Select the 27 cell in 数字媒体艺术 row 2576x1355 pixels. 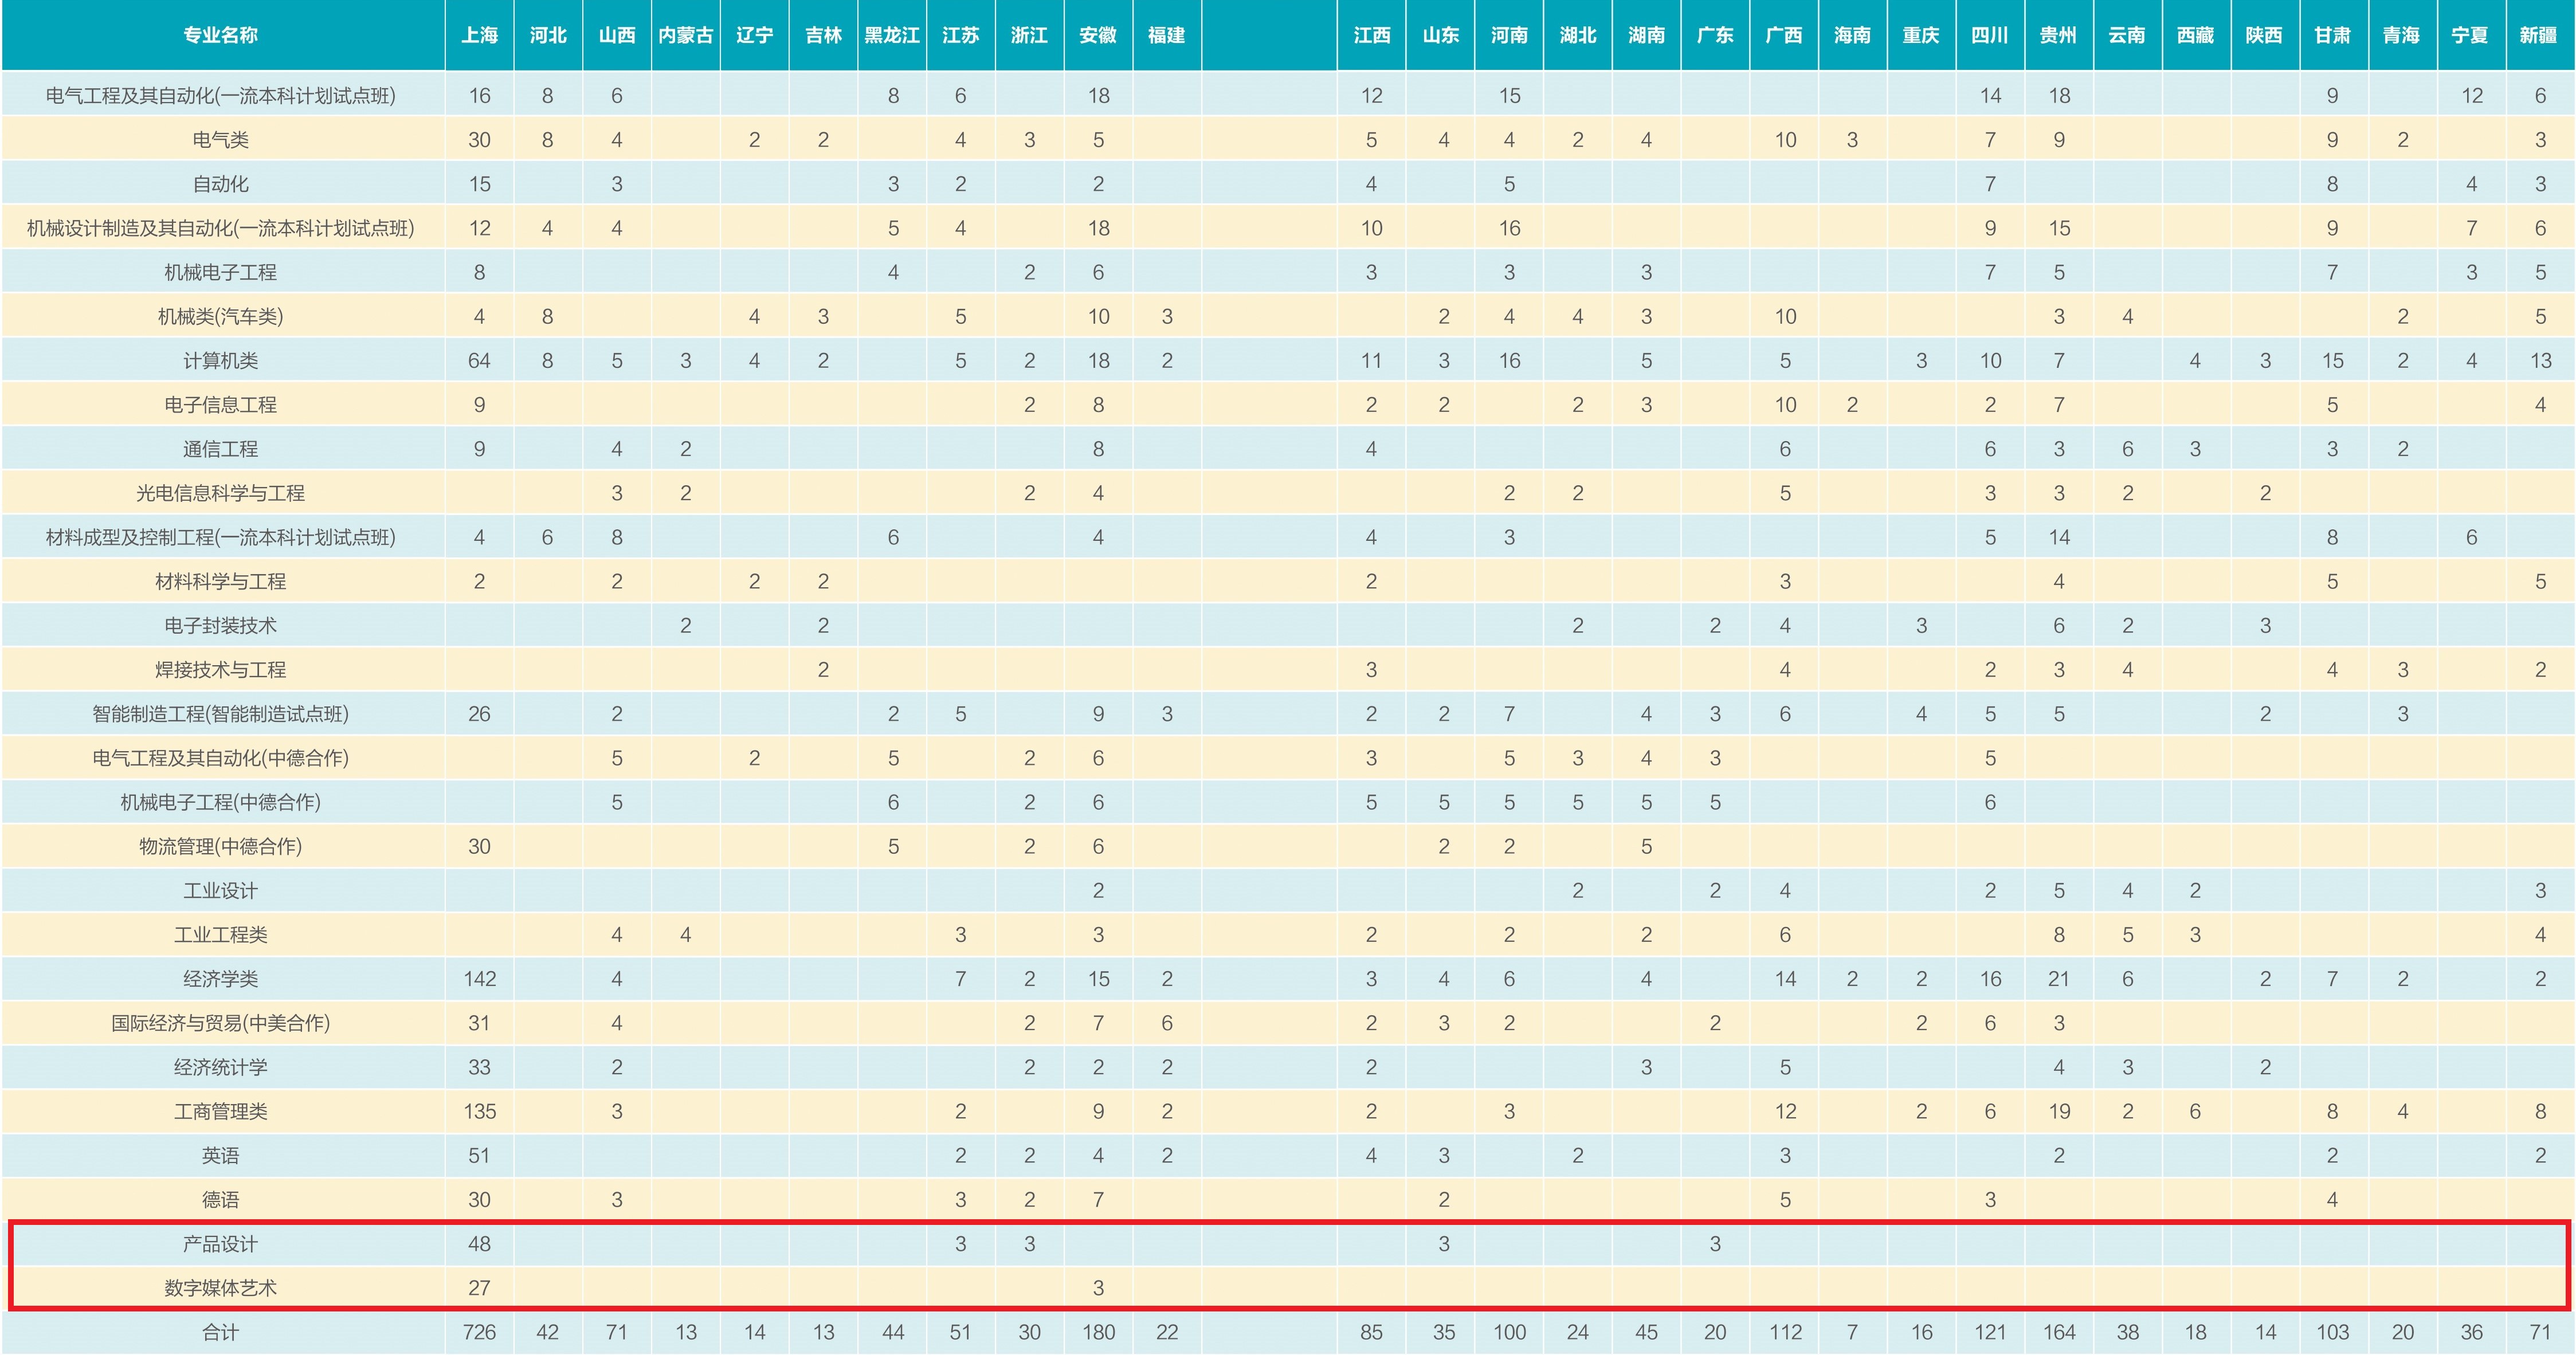[479, 1288]
